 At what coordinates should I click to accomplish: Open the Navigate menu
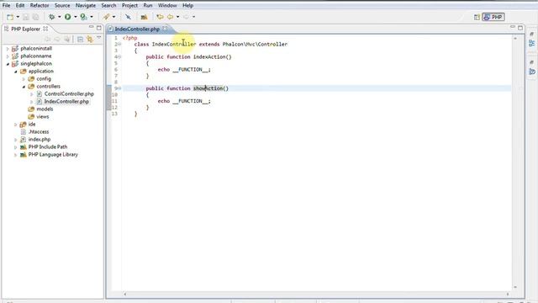point(86,6)
